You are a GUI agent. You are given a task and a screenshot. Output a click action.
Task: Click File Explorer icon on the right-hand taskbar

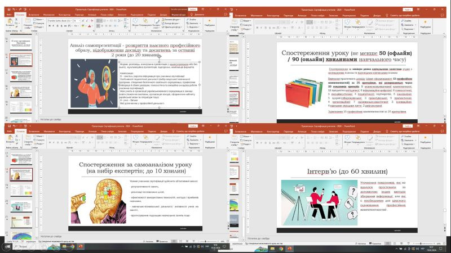[x=272, y=249]
